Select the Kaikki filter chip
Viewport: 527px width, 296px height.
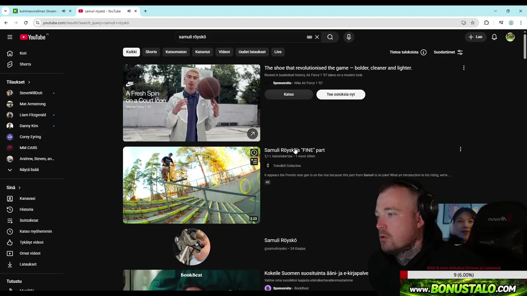pos(131,52)
